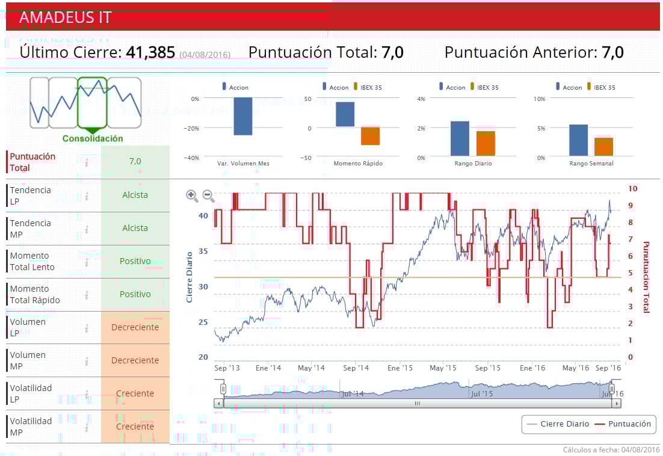Screen dimensions: 663x456
Task: Click 'Cálculos a fecha: 04/08/2016' footer text
Action: pos(611,449)
